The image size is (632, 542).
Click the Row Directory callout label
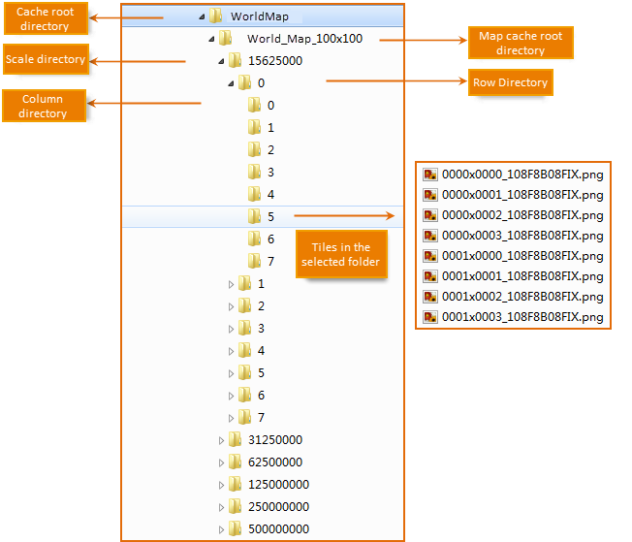tap(510, 82)
